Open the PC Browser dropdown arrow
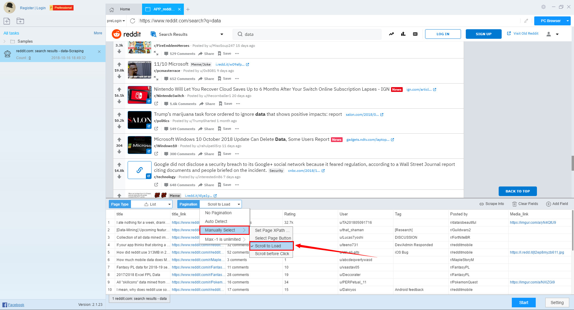Image resolution: width=574 pixels, height=310 pixels. click(567, 21)
